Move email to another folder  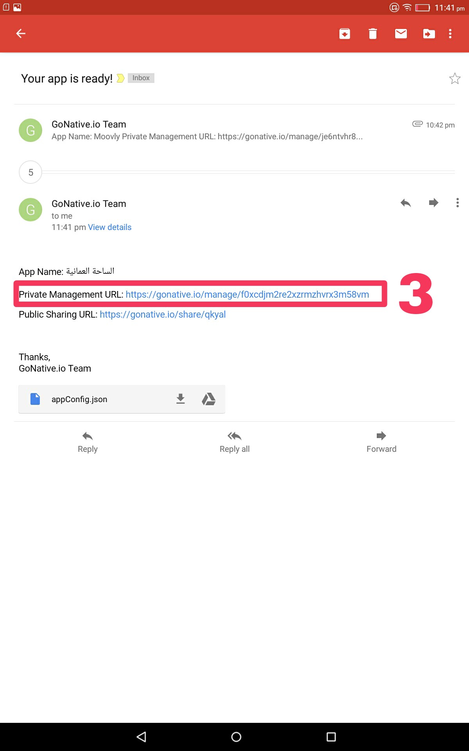pos(429,34)
